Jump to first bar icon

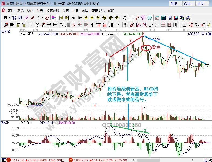[61, 18]
